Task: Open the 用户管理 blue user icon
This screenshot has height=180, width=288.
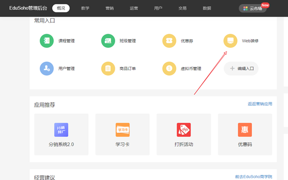Action: click(x=47, y=68)
